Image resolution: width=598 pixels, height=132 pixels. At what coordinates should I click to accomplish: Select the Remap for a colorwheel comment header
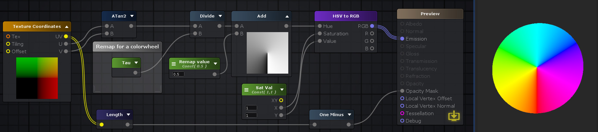[127, 47]
